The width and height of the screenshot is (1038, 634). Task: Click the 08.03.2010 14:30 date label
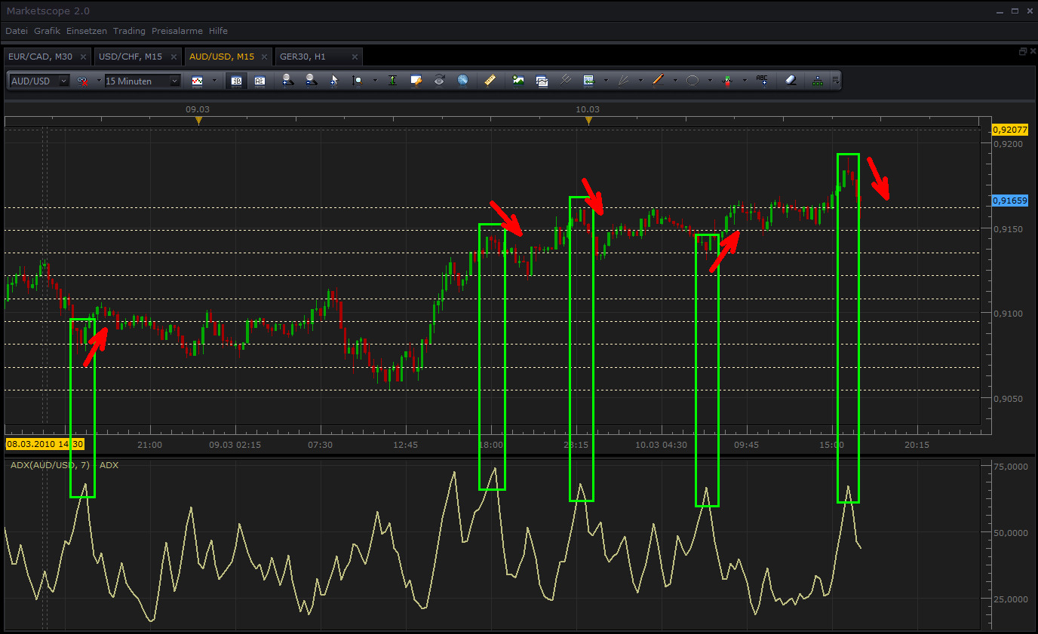[45, 445]
